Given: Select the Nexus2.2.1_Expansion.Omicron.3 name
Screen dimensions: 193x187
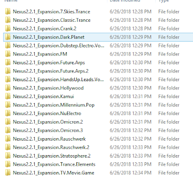Looking at the screenshot, I should (x=48, y=130).
